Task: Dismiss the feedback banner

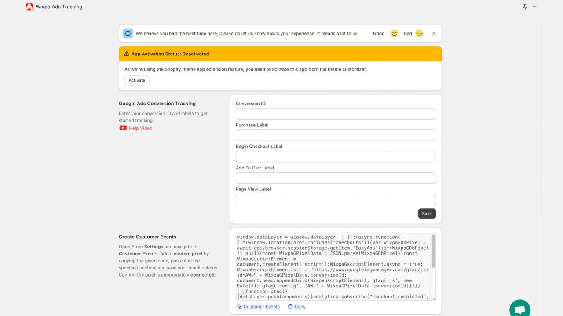Action: coord(434,33)
